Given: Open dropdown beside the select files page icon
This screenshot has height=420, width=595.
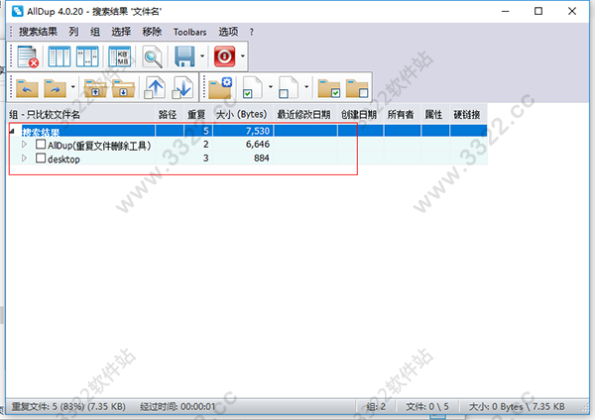Looking at the screenshot, I should pos(271,87).
